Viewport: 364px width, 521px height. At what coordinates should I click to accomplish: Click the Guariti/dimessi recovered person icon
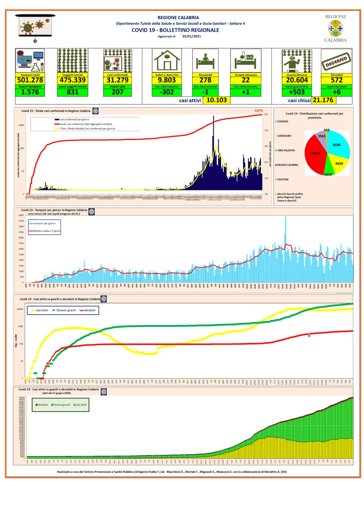(297, 61)
